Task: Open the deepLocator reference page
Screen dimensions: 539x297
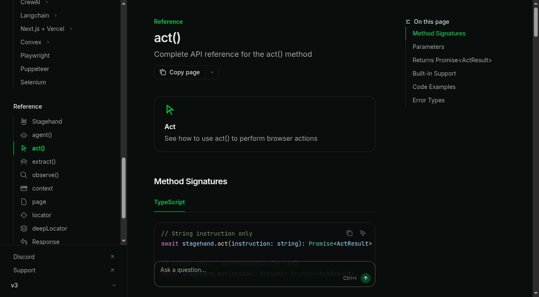Action: 50,228
